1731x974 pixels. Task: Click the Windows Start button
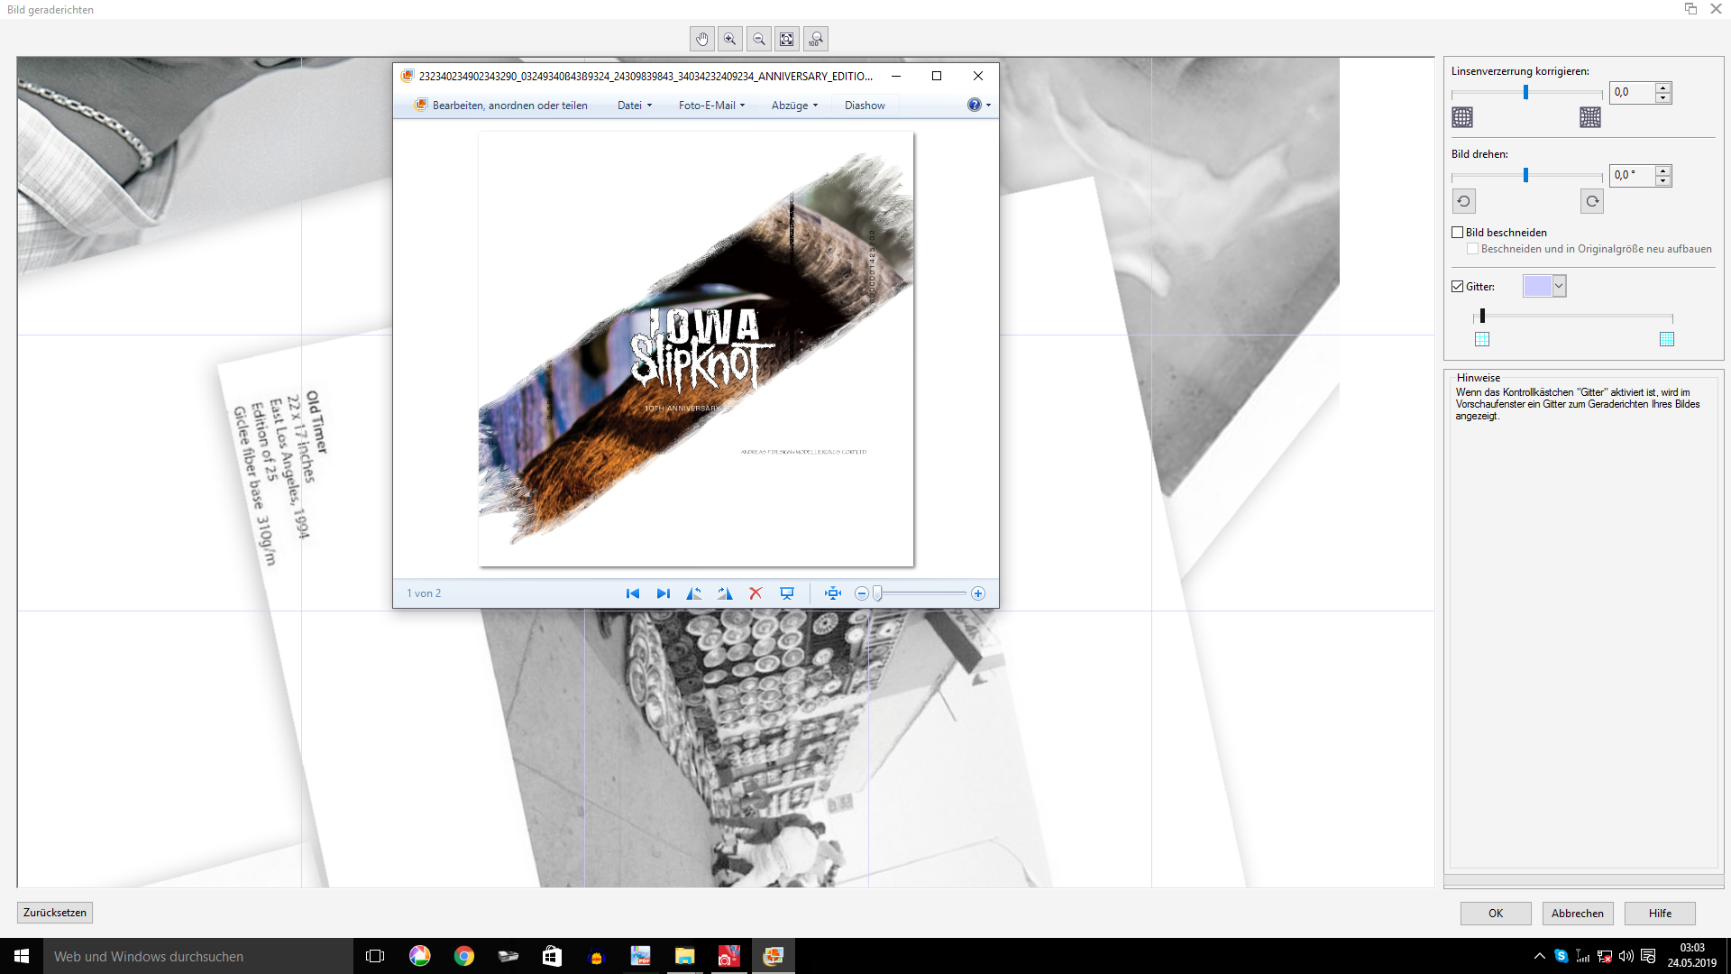coord(22,956)
